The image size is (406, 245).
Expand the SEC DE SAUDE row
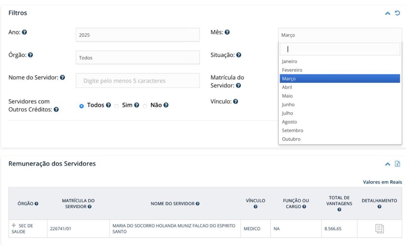pyautogui.click(x=14, y=226)
